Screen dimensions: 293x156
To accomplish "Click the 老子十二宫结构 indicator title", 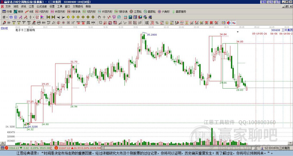I will pos(25,30).
